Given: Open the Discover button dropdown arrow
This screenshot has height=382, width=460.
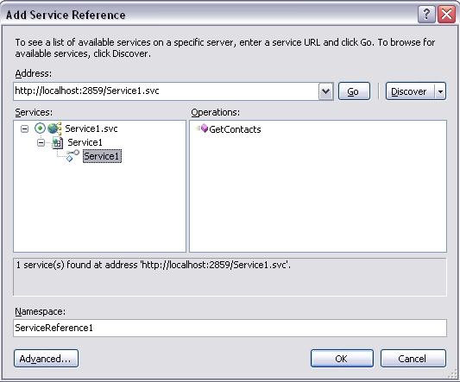Looking at the screenshot, I should point(440,91).
